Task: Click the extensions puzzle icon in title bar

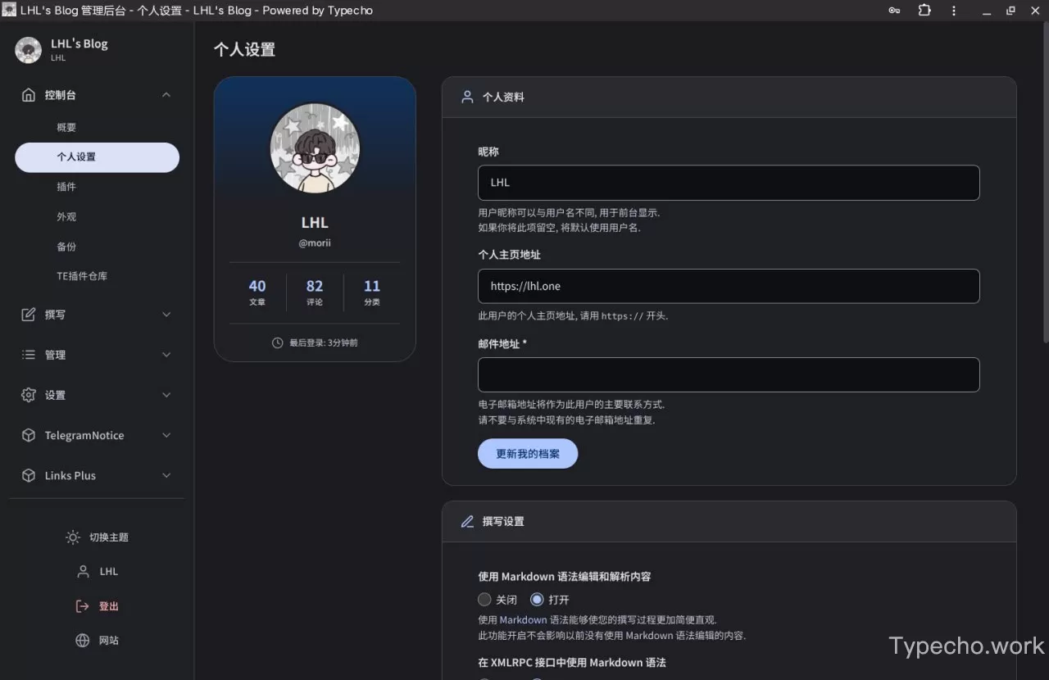Action: pos(924,11)
